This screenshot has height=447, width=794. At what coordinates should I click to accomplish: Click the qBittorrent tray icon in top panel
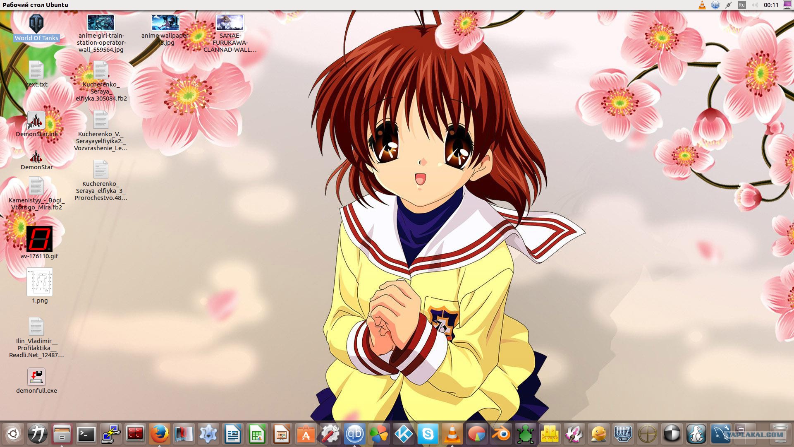click(715, 5)
